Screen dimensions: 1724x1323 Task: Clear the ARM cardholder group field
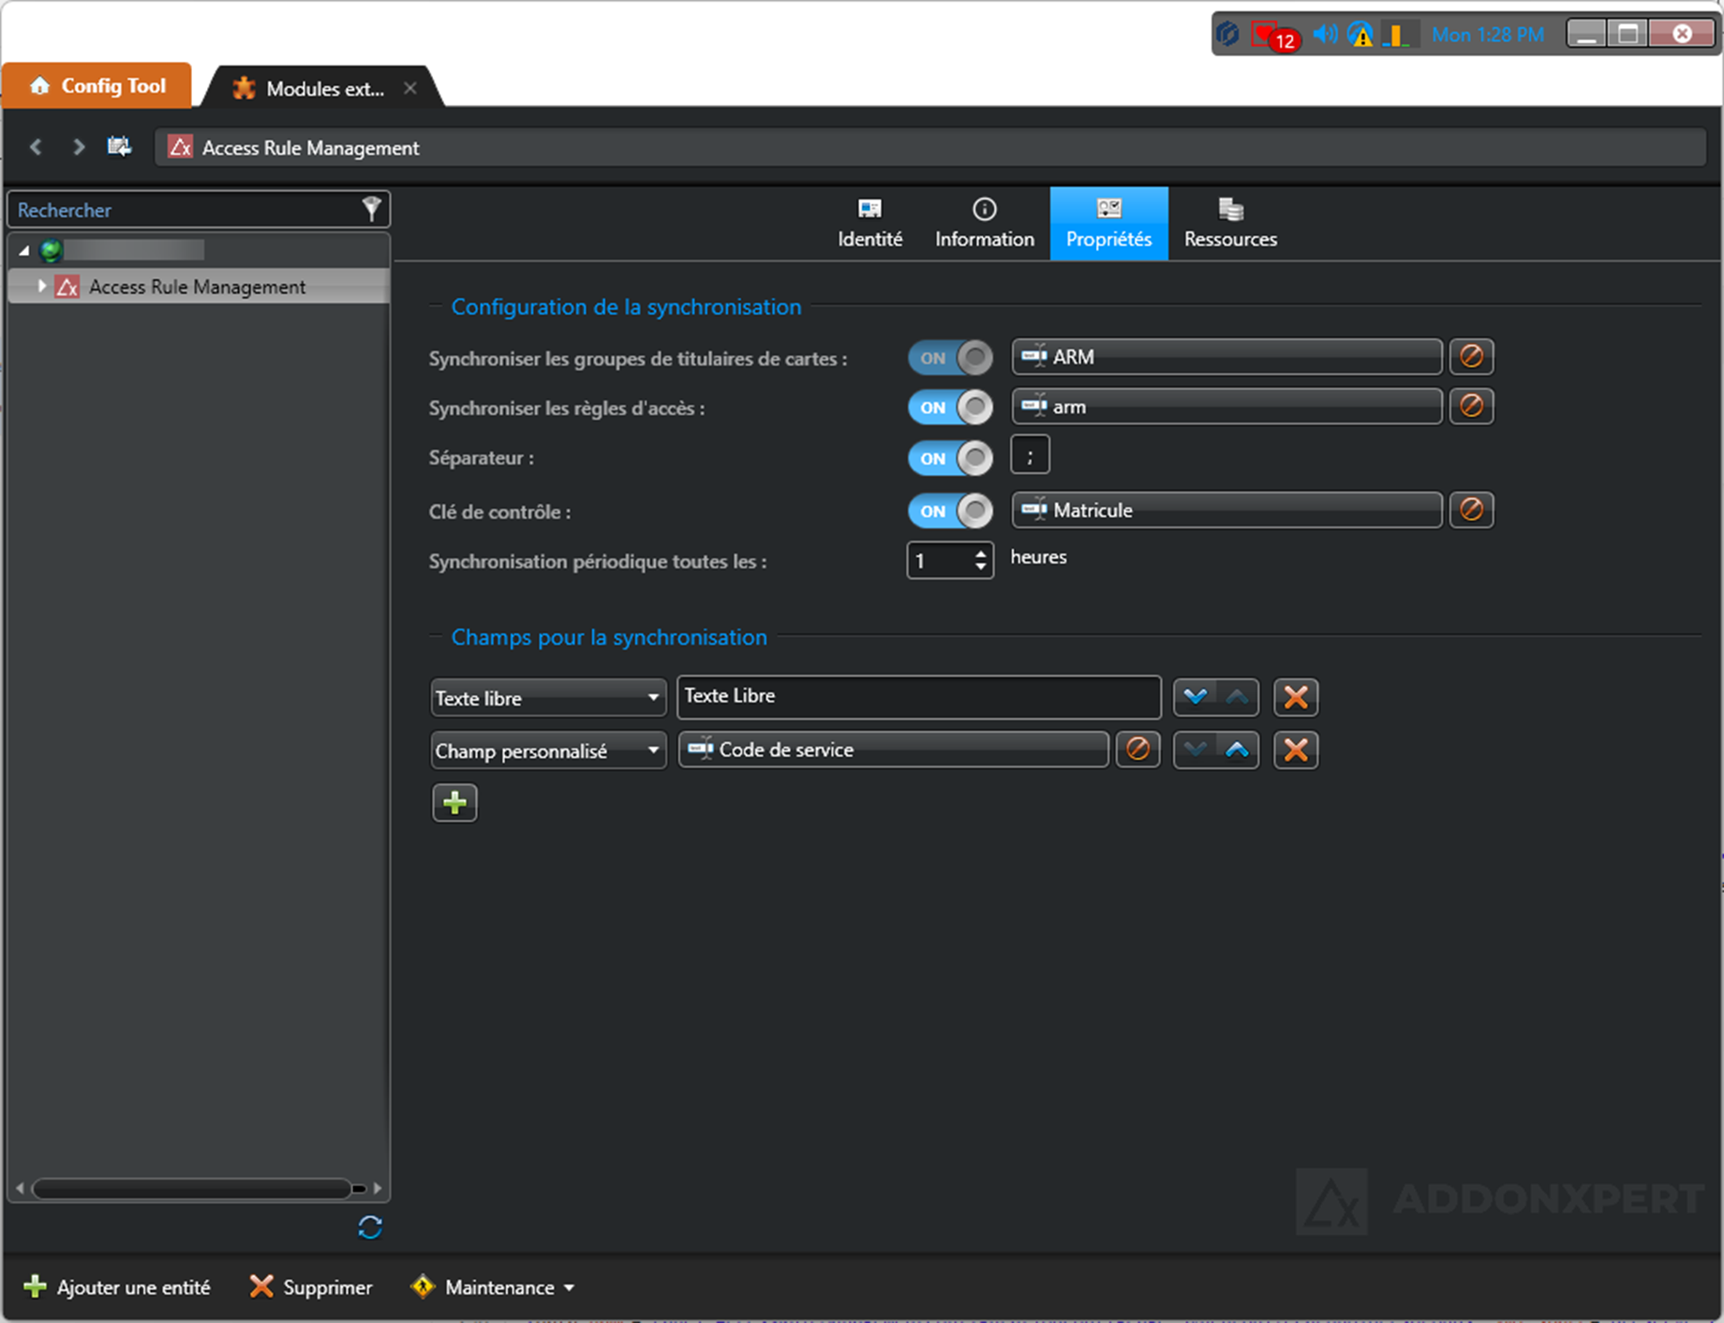(x=1471, y=356)
